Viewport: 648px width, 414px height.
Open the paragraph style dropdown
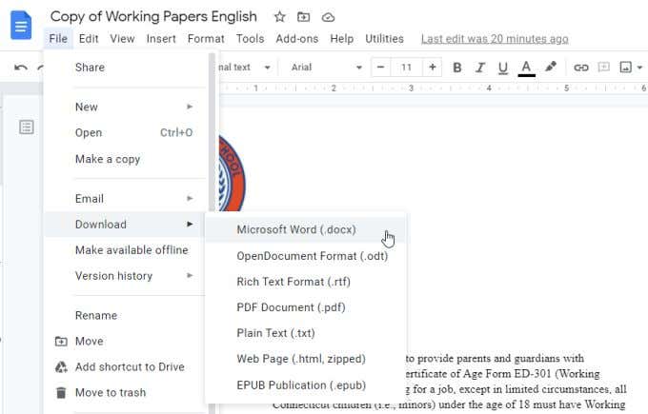pyautogui.click(x=244, y=68)
